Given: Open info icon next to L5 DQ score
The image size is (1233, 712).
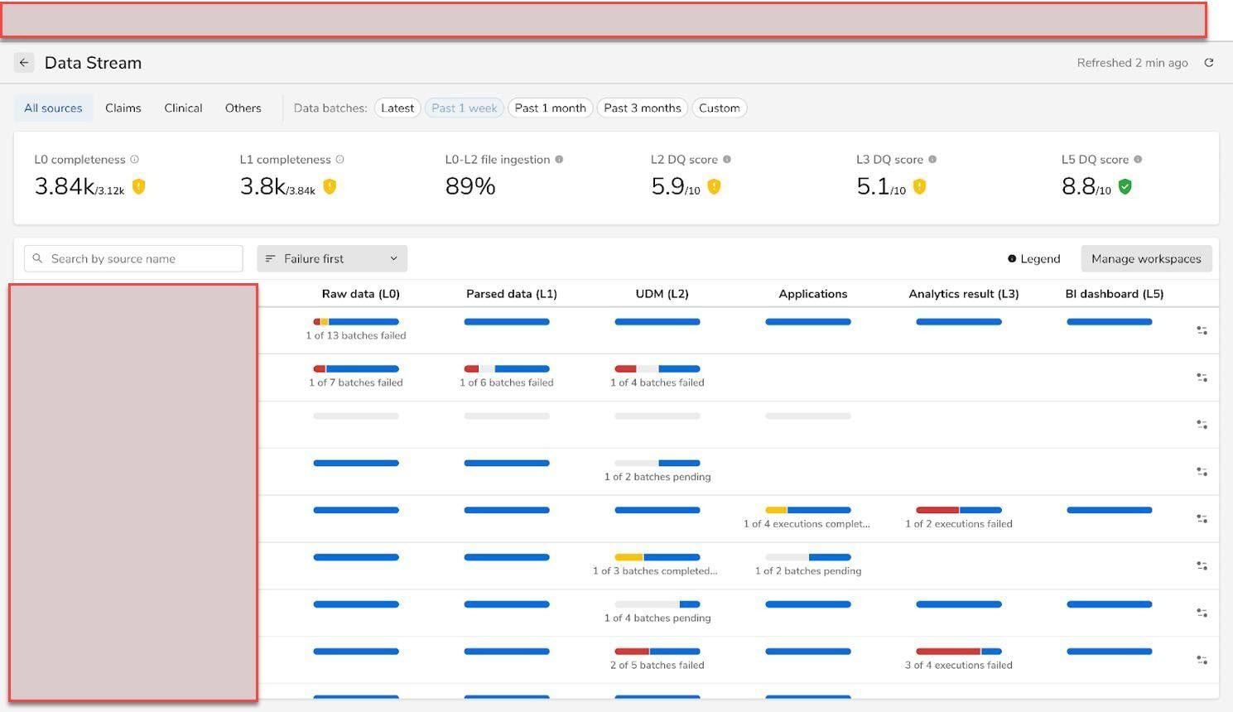Looking at the screenshot, I should tap(1138, 160).
